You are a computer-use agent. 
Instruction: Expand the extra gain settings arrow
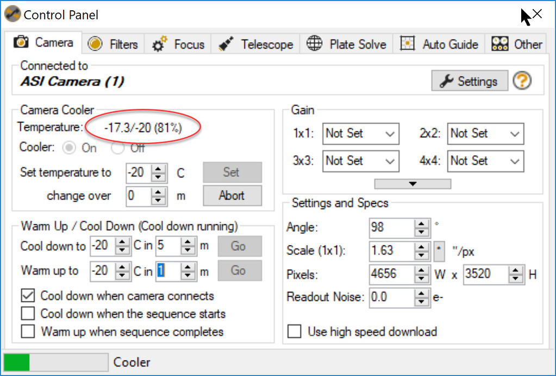click(412, 183)
